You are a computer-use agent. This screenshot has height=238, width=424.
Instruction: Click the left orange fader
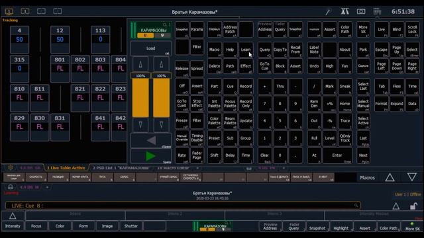tap(140, 98)
